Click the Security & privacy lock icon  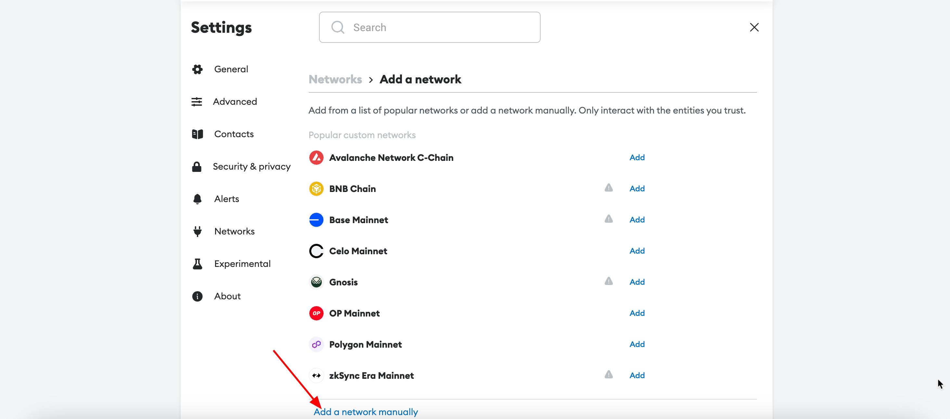click(197, 167)
